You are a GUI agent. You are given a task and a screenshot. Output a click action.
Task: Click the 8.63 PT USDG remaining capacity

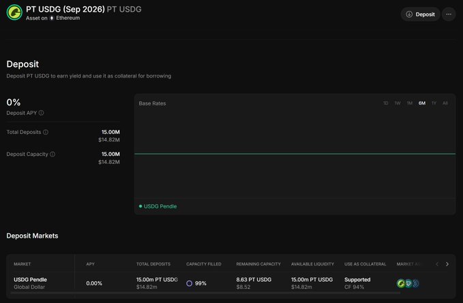tap(254, 279)
